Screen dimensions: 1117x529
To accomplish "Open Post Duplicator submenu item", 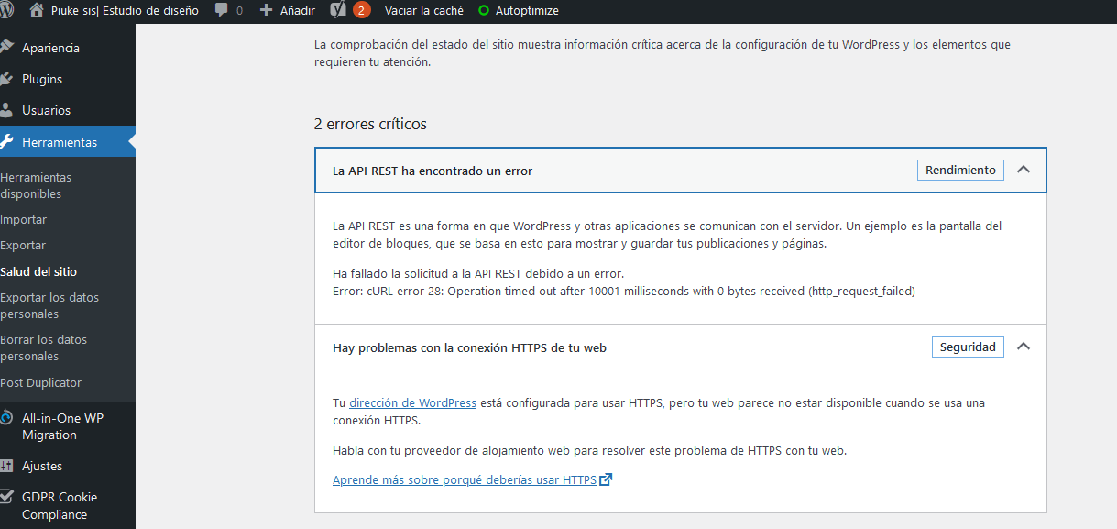I will [41, 382].
